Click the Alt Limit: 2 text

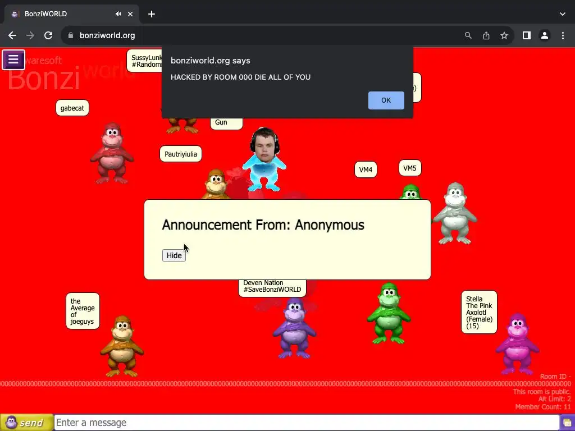tap(554, 399)
